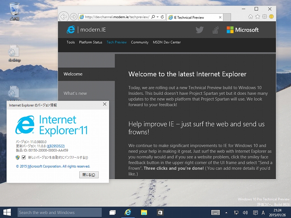
Task: Click the IME input mode A indicator
Action: pos(263,213)
